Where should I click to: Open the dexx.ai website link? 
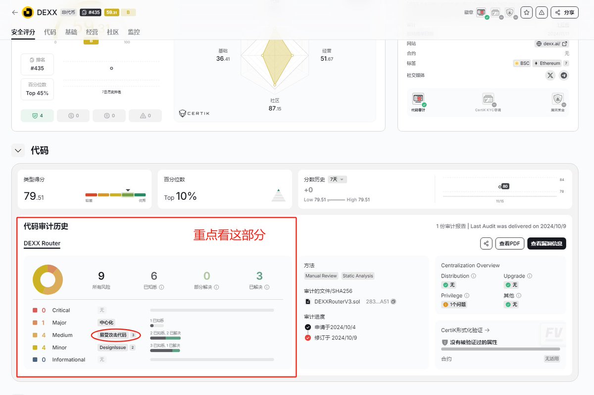coord(552,44)
